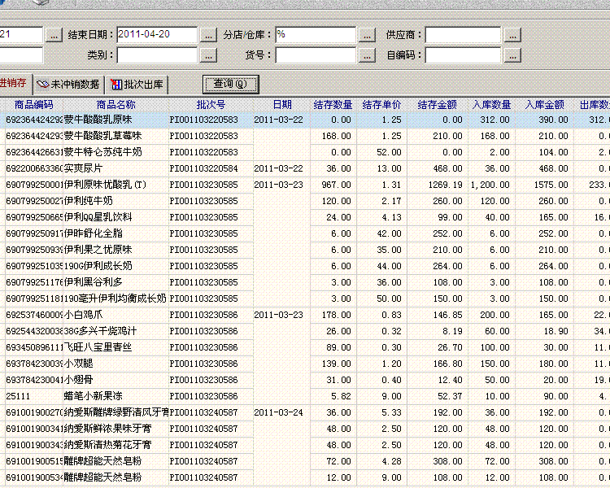
Task: Select the row 小双腿
Action: [x=305, y=364]
